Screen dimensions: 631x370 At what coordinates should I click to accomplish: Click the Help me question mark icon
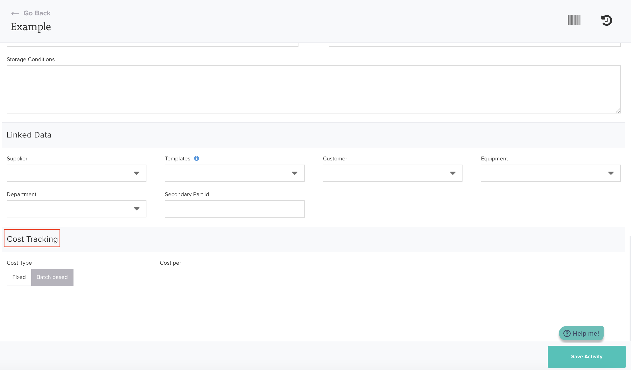point(567,333)
